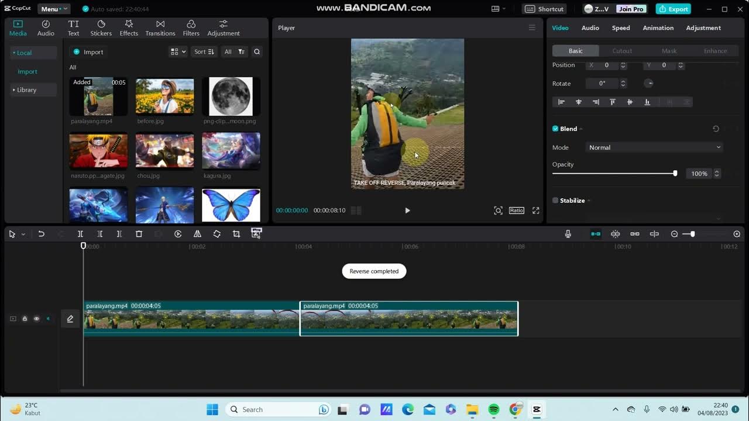Toggle the Blend checkbox

coord(555,129)
